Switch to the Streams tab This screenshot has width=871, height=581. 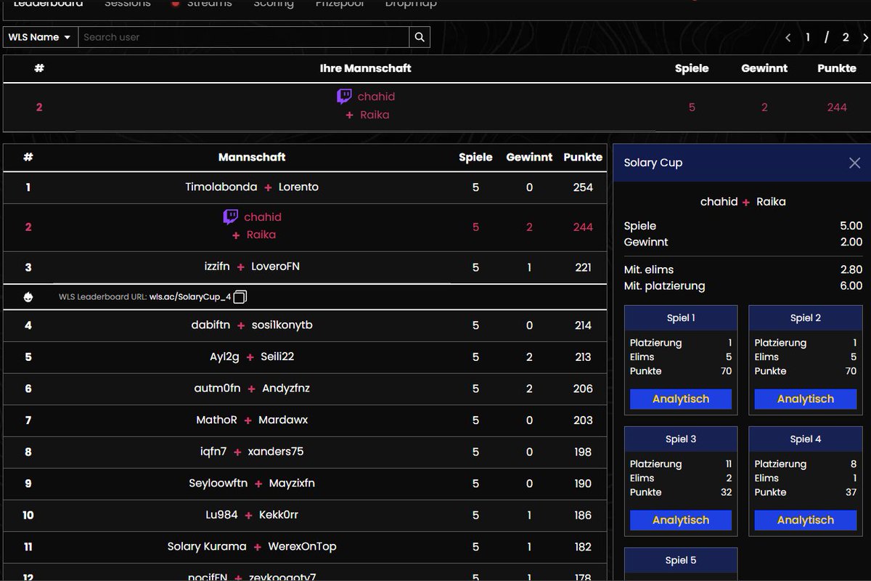point(209,4)
